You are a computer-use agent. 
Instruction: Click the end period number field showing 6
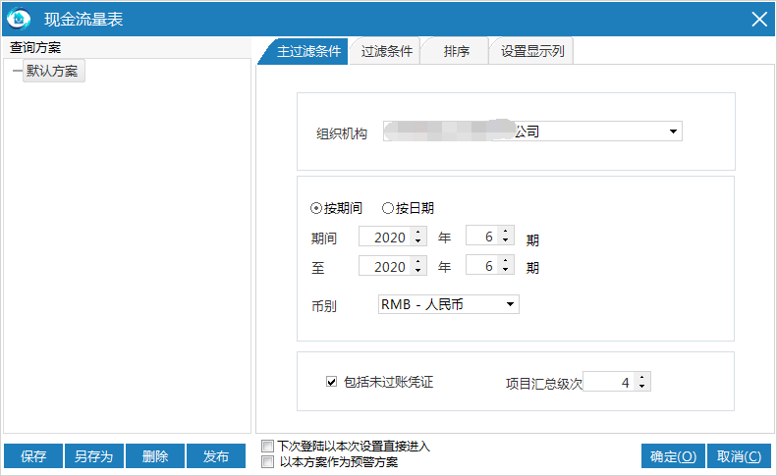(x=482, y=265)
